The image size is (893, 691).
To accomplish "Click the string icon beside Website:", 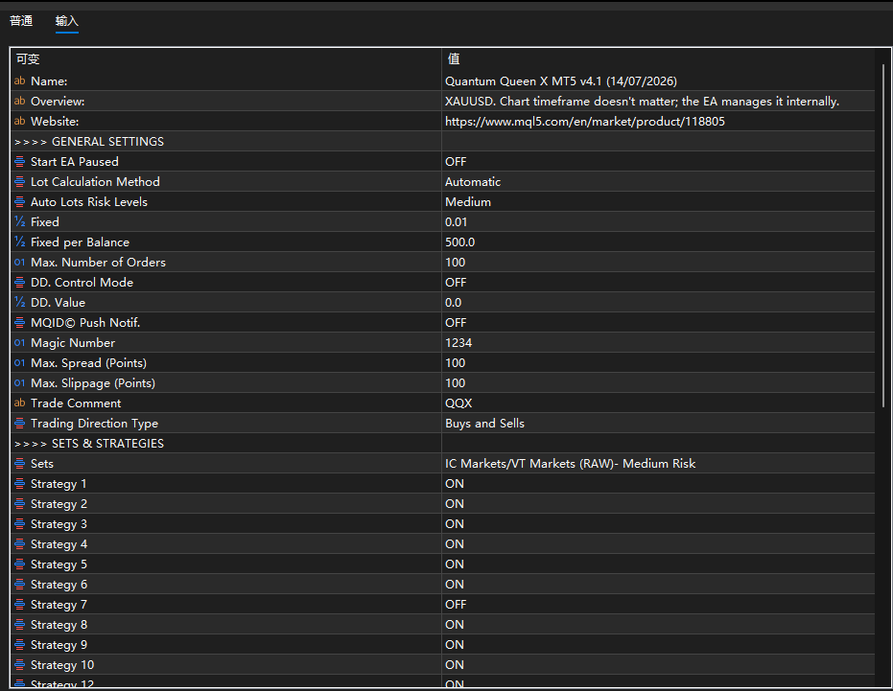I will click(x=19, y=122).
